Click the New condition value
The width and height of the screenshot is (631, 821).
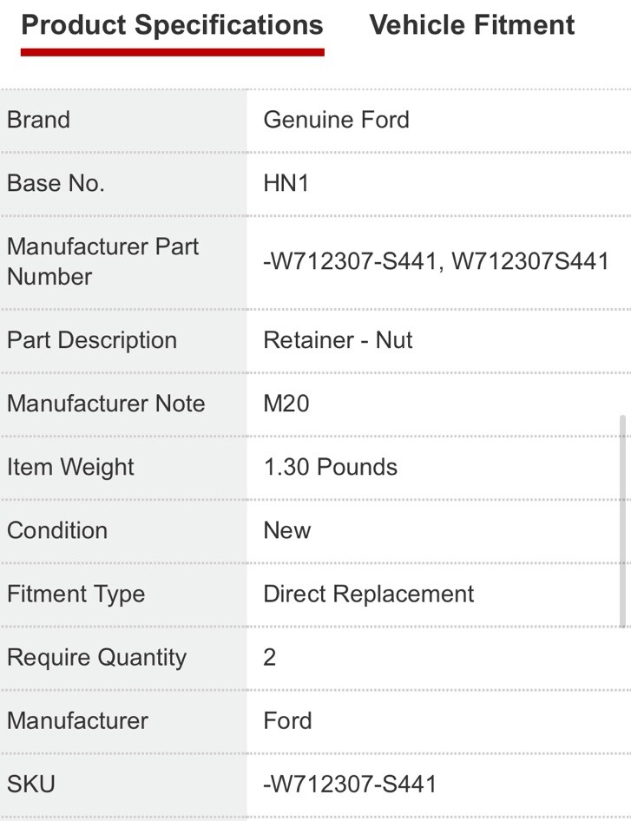tap(287, 530)
